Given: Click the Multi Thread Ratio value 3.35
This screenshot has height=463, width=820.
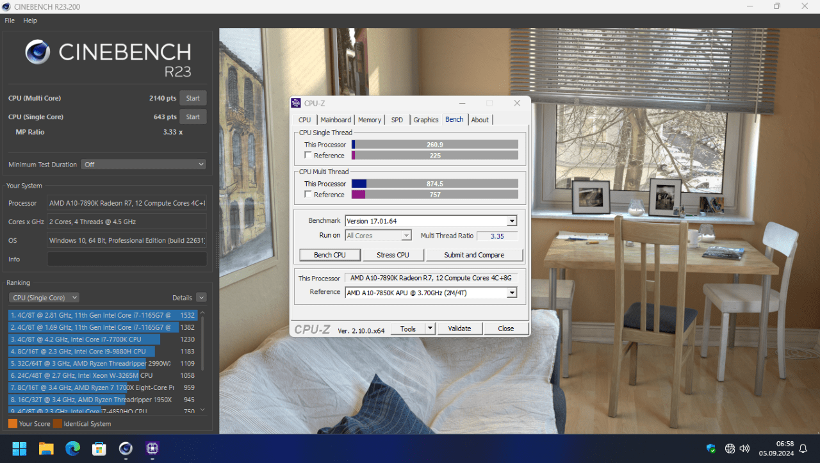Looking at the screenshot, I should [x=497, y=236].
